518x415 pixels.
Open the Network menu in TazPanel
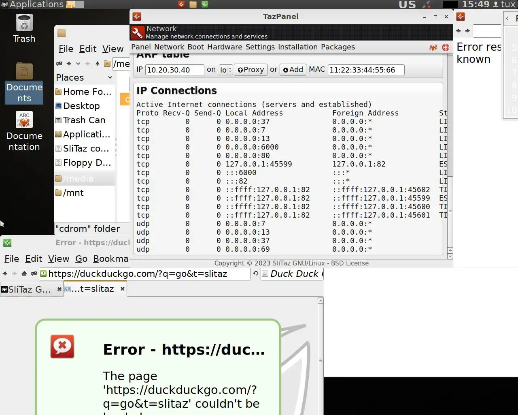click(169, 47)
